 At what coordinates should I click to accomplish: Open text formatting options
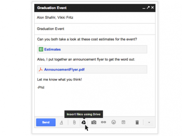(x=61, y=122)
